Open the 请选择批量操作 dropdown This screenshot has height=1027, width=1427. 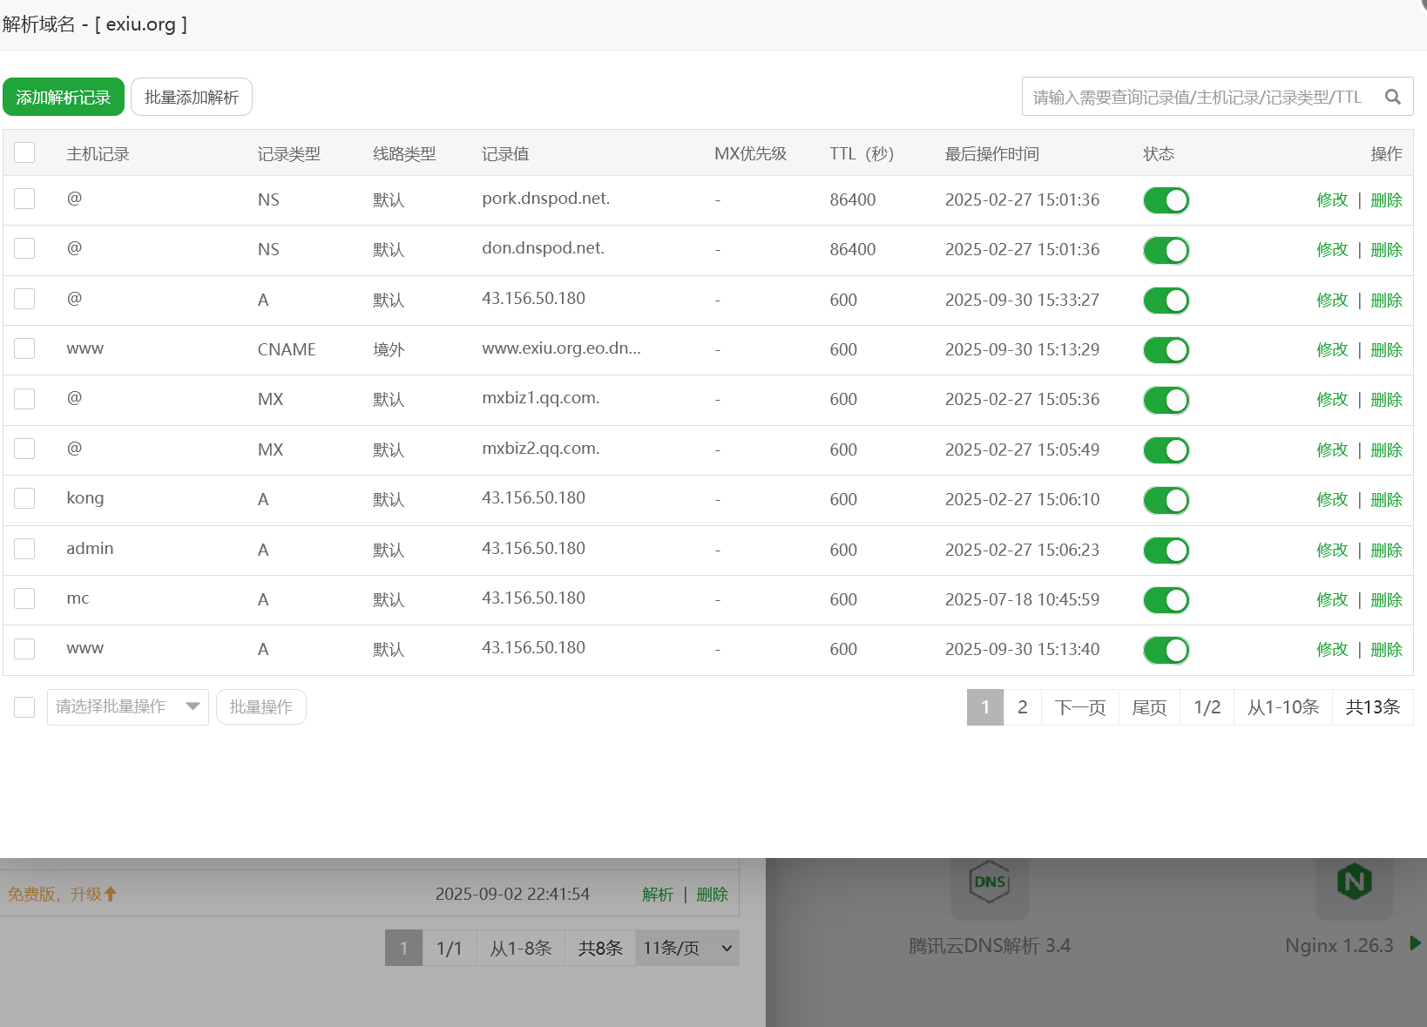[127, 706]
